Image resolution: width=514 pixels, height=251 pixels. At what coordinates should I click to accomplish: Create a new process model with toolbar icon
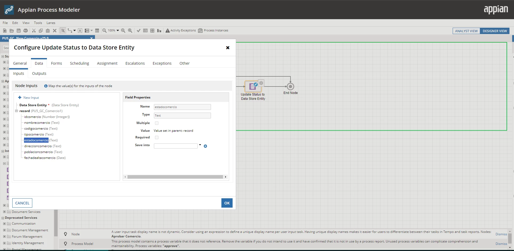click(5, 31)
